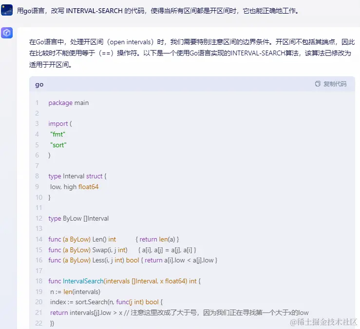Click line number 22
Screen dimensions: 360x329
[x=38, y=323]
